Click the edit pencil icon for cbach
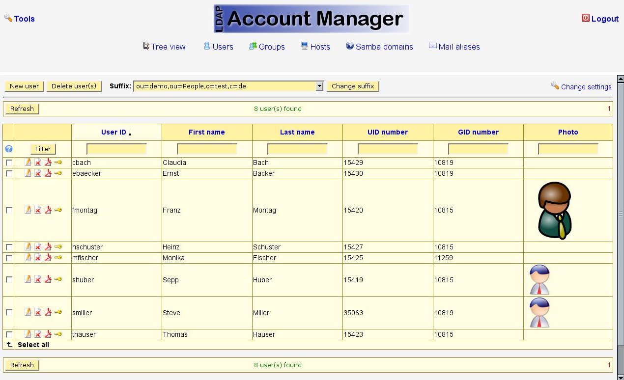Screen dimensions: 624x380 click(x=28, y=163)
